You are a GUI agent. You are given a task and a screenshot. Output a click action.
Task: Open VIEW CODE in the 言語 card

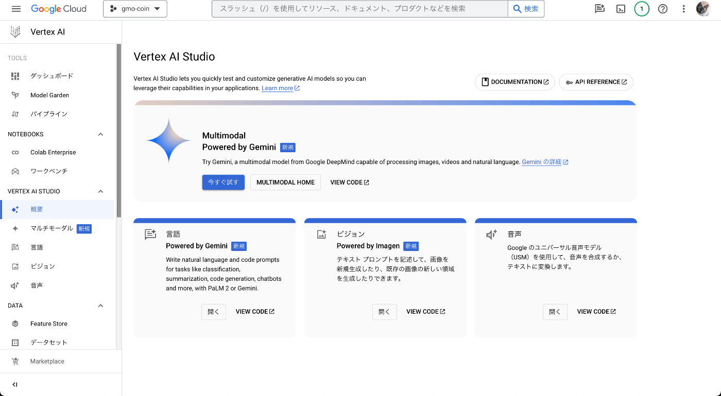[x=255, y=312]
